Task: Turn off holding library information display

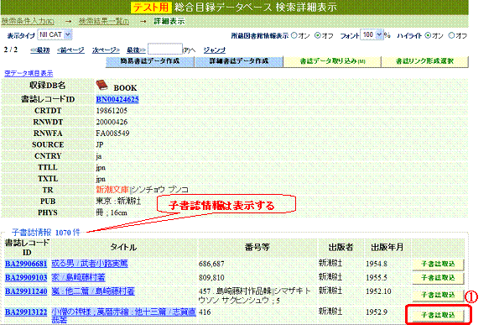Action: pyautogui.click(x=318, y=35)
